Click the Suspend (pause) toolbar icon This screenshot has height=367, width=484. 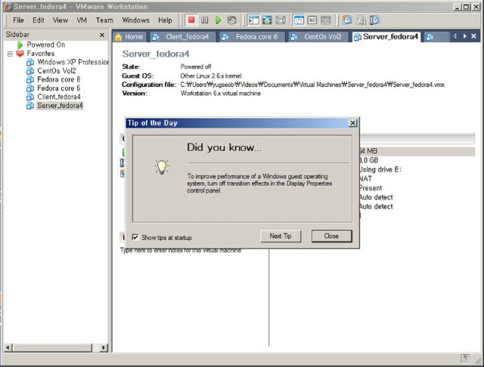(204, 20)
